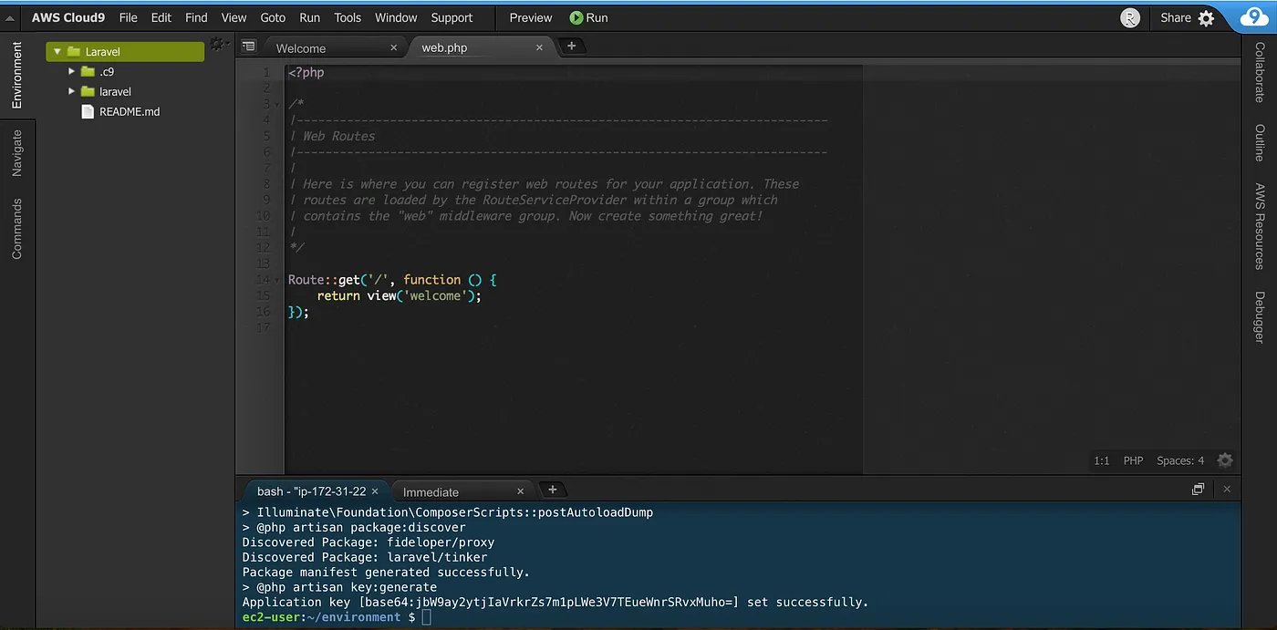Collapse the Laravel root folder
The width and height of the screenshot is (1277, 630).
[x=57, y=52]
